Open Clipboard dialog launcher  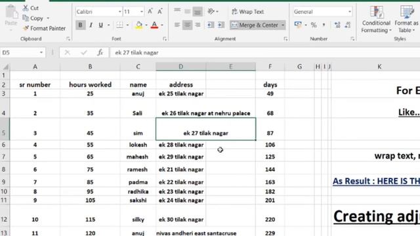point(68,39)
